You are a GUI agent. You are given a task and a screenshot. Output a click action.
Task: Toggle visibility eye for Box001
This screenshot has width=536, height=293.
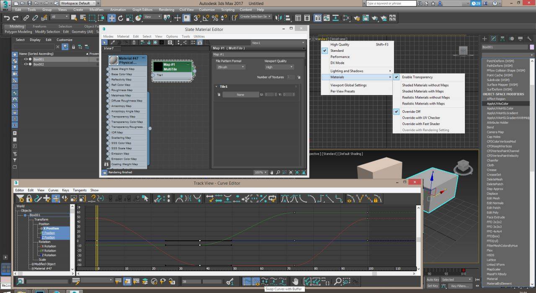click(x=26, y=59)
